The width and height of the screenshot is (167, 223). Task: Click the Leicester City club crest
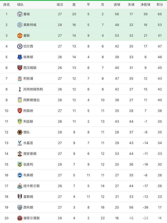pos(20,25)
